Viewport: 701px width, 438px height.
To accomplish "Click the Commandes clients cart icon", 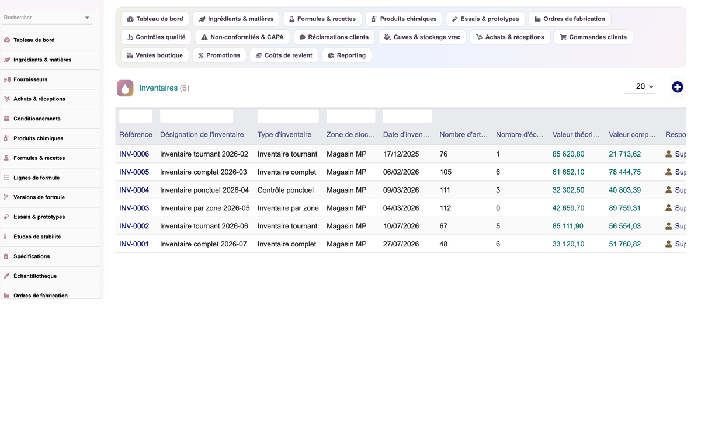I will [x=563, y=37].
